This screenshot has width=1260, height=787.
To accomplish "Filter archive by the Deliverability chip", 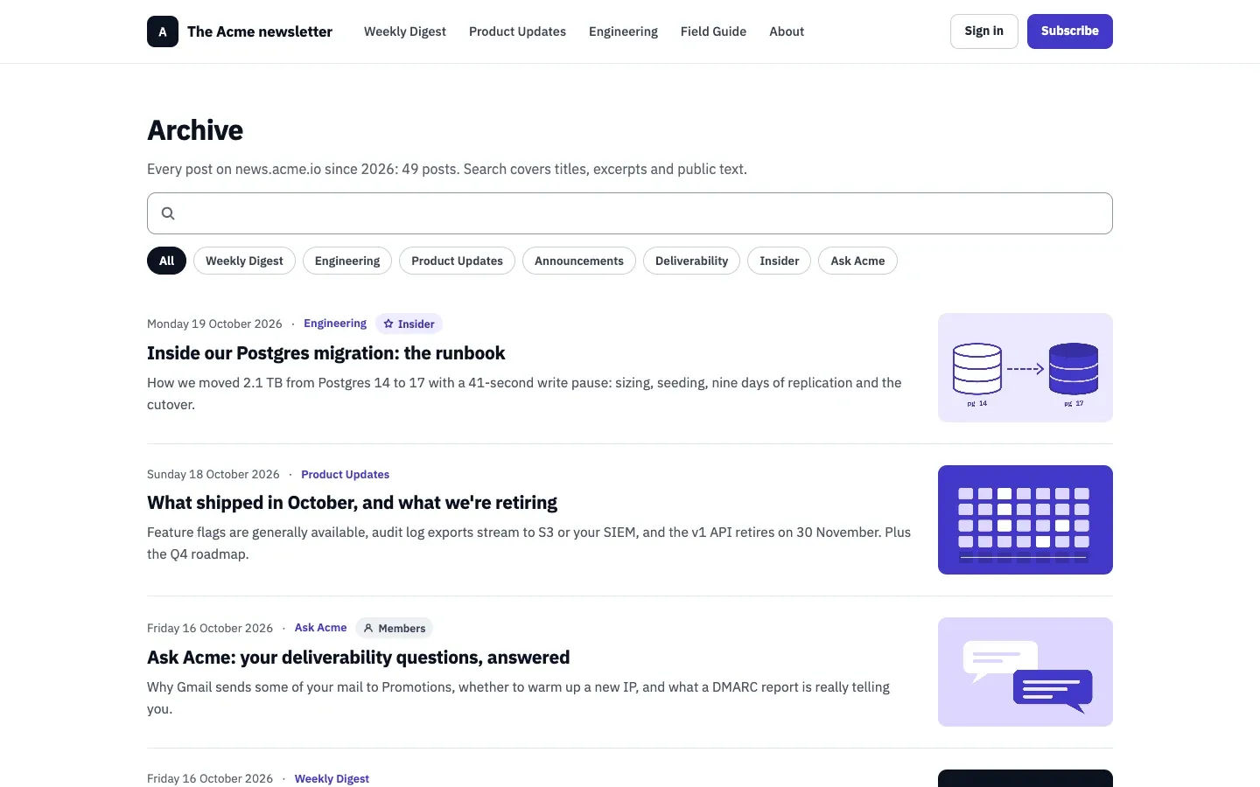I will pyautogui.click(x=691, y=261).
